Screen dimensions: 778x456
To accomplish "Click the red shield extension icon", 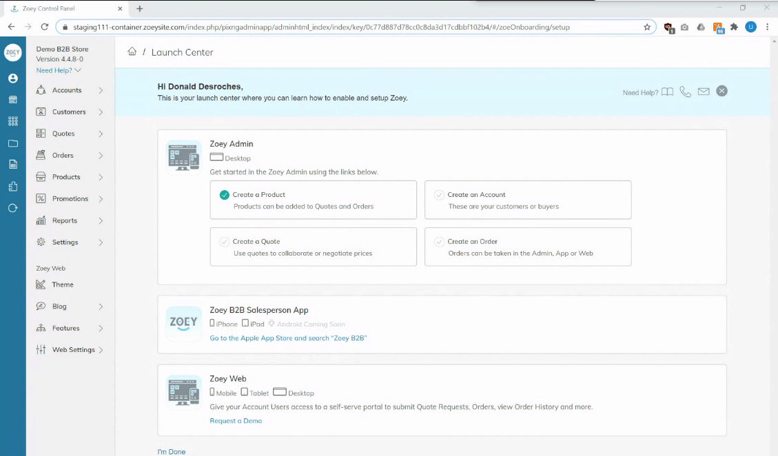I will [668, 28].
